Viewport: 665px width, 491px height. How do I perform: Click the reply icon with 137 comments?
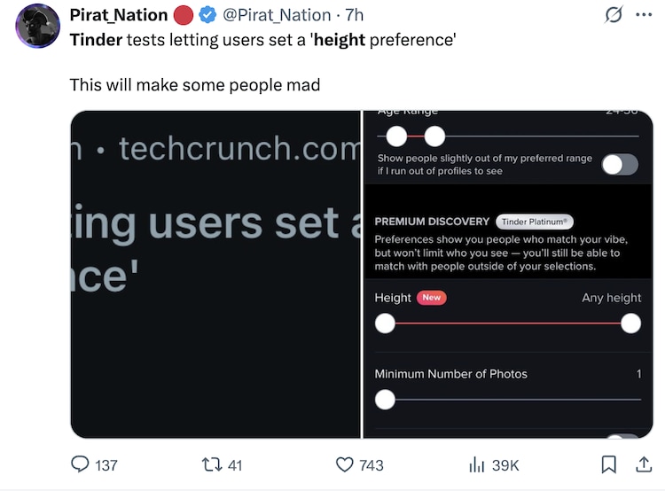[81, 464]
